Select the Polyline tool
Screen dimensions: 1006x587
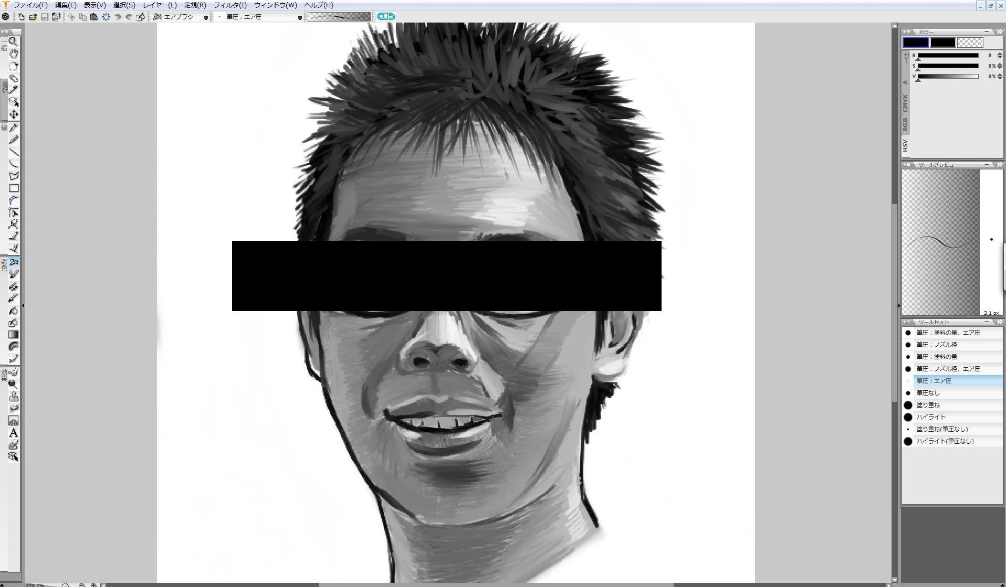(13, 176)
